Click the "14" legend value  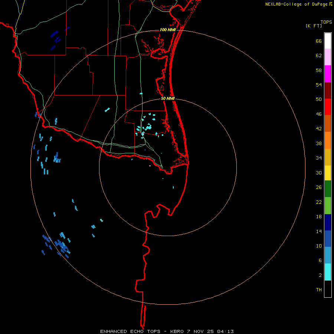(319, 231)
